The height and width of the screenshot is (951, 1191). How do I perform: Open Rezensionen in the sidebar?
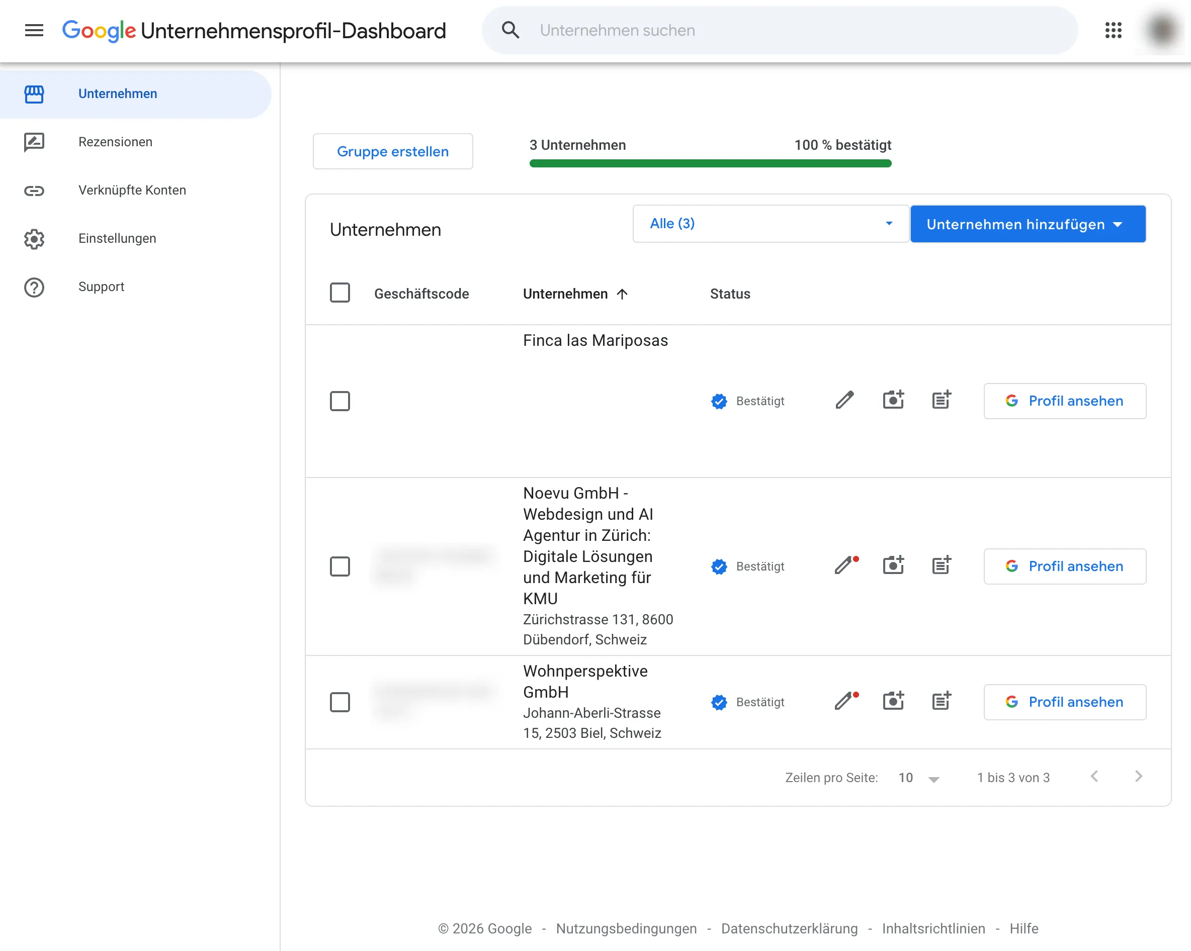(136, 142)
